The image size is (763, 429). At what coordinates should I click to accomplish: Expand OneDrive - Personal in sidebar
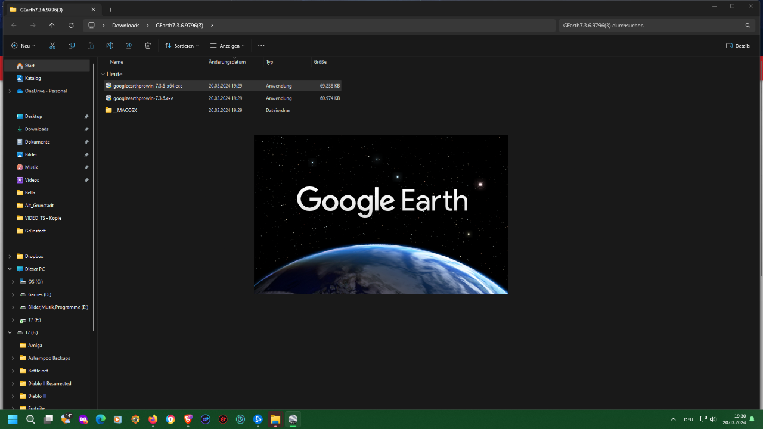coord(10,91)
